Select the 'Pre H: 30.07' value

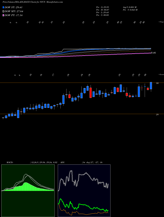102,10
